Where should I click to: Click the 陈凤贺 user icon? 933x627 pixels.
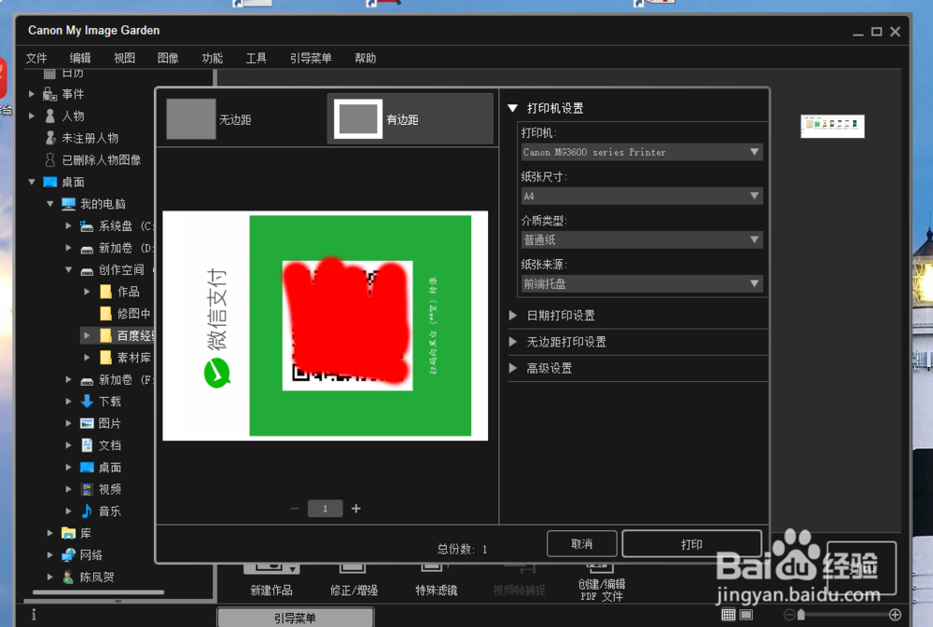pyautogui.click(x=68, y=577)
